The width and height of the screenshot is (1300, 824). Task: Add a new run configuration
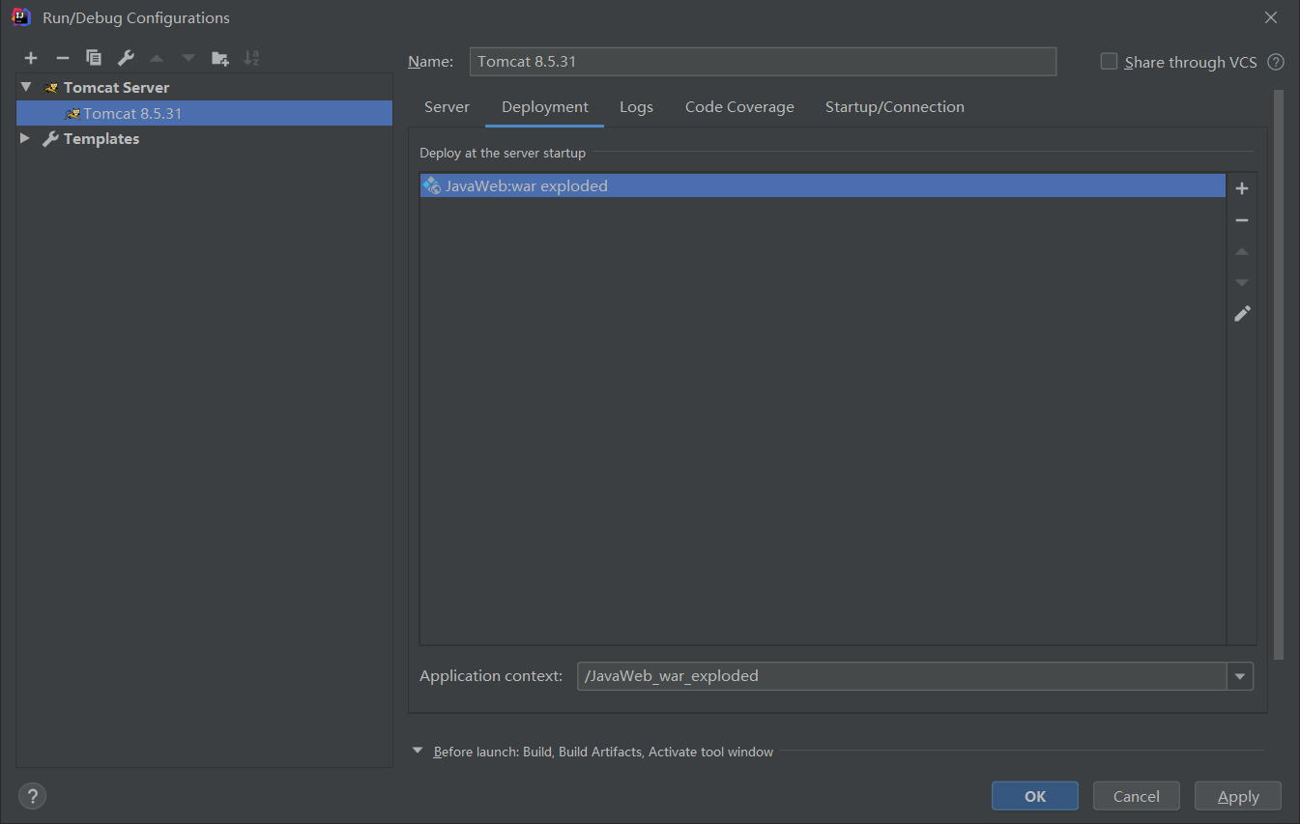(x=31, y=58)
